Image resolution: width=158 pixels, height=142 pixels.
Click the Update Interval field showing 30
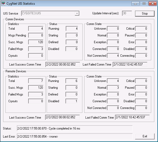point(127,13)
